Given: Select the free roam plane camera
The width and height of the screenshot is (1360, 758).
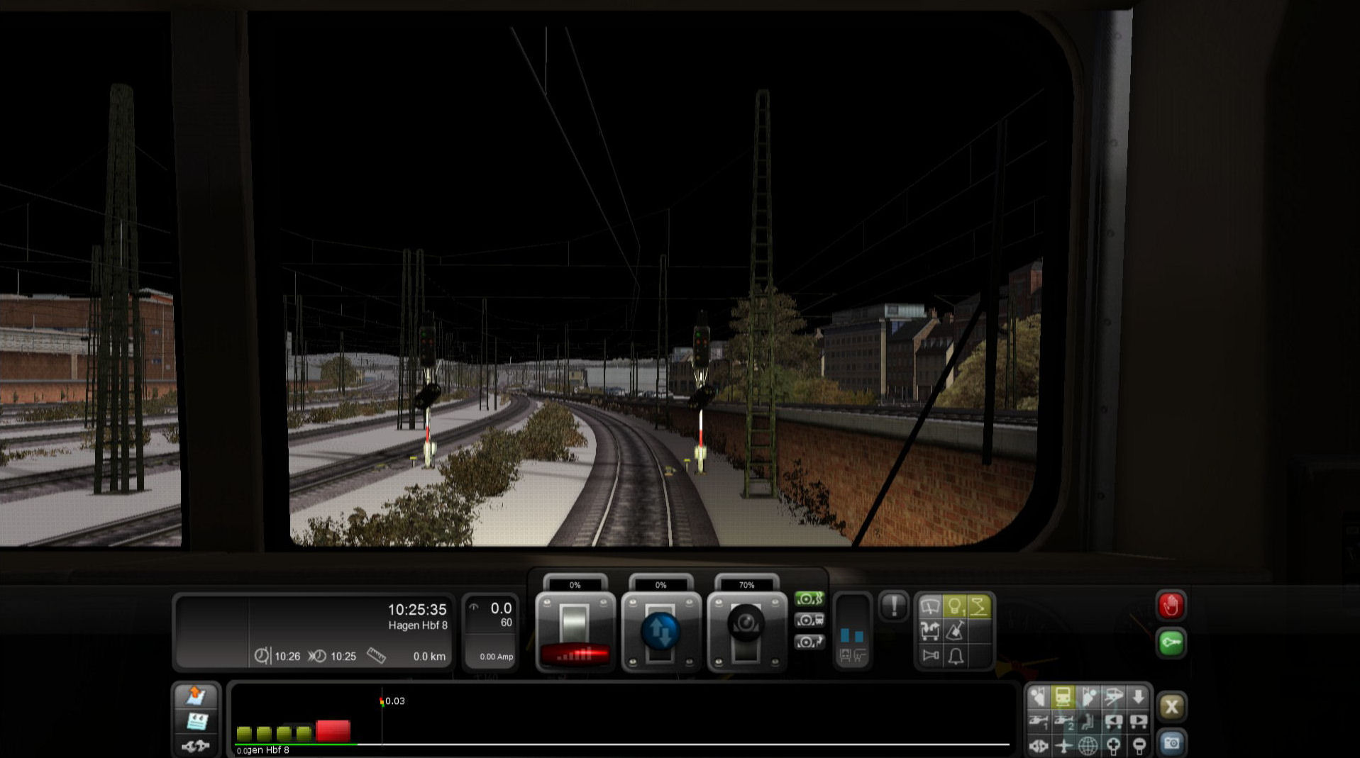Looking at the screenshot, I should pos(1063,745).
